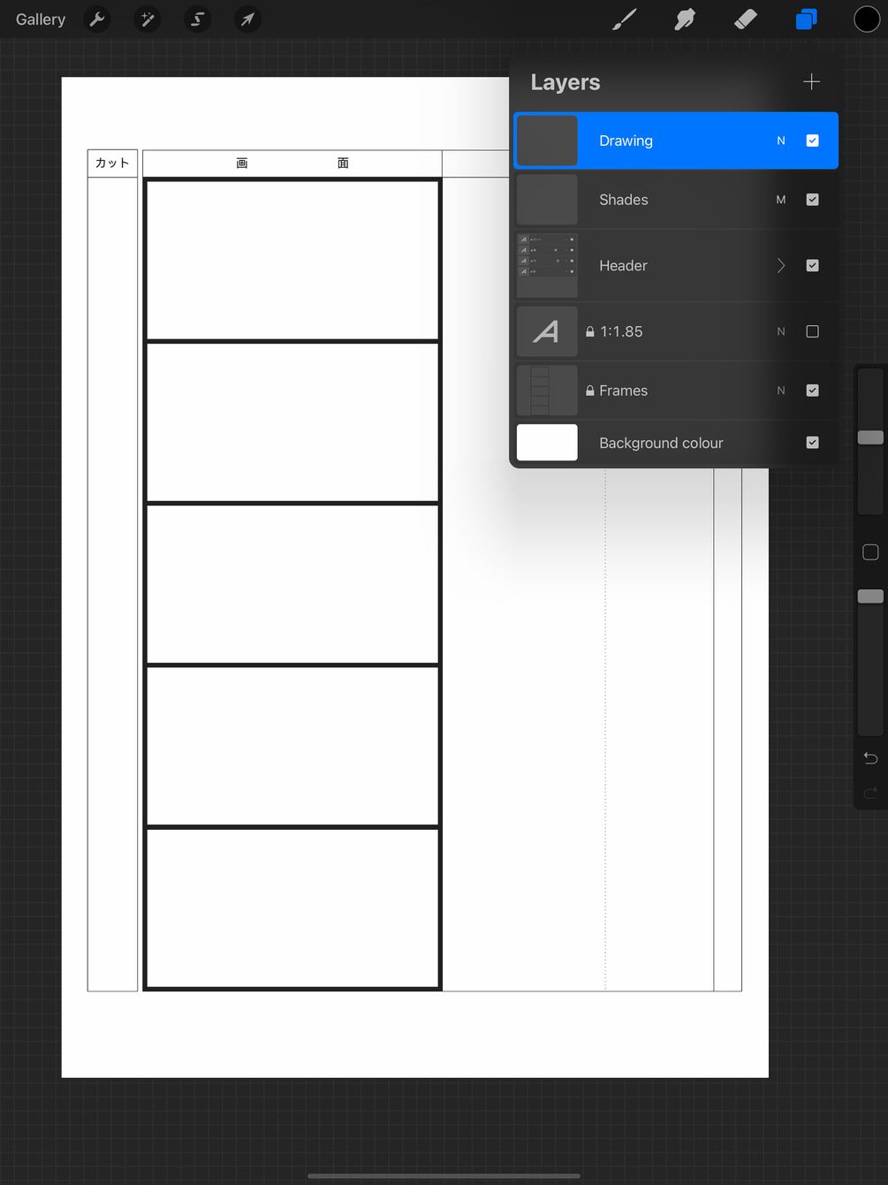Hide the Frames layer

(x=813, y=391)
